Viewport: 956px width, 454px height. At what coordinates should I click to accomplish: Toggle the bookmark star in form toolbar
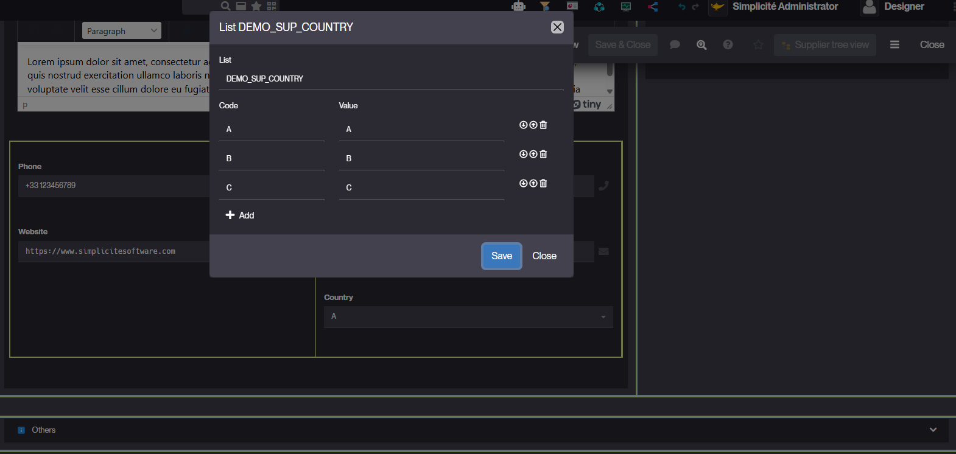(x=758, y=44)
